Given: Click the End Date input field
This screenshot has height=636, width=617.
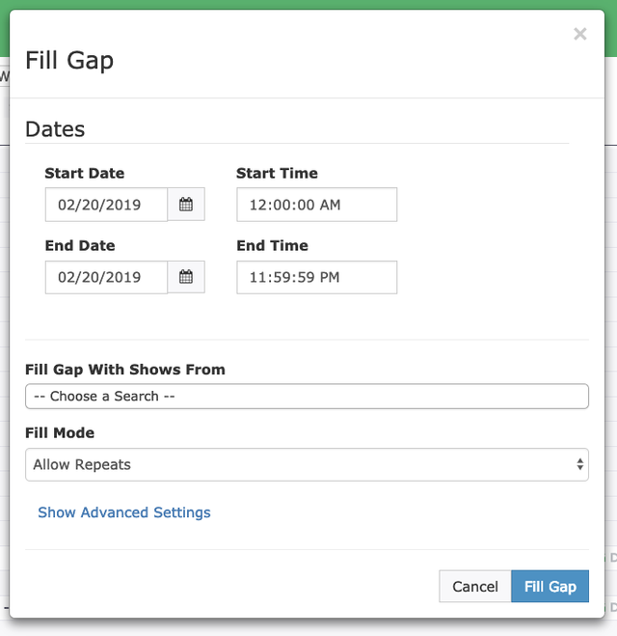Looking at the screenshot, I should [106, 277].
